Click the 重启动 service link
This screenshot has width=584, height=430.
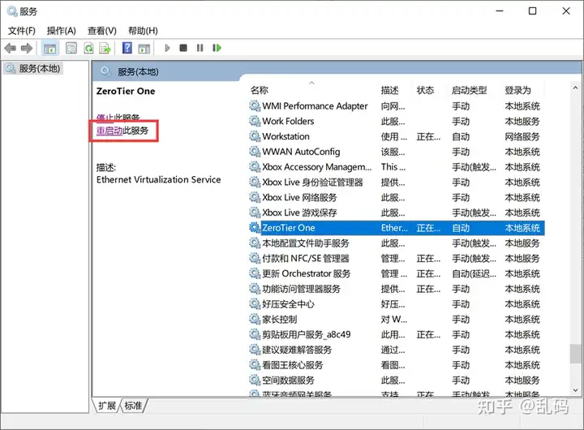tap(109, 131)
